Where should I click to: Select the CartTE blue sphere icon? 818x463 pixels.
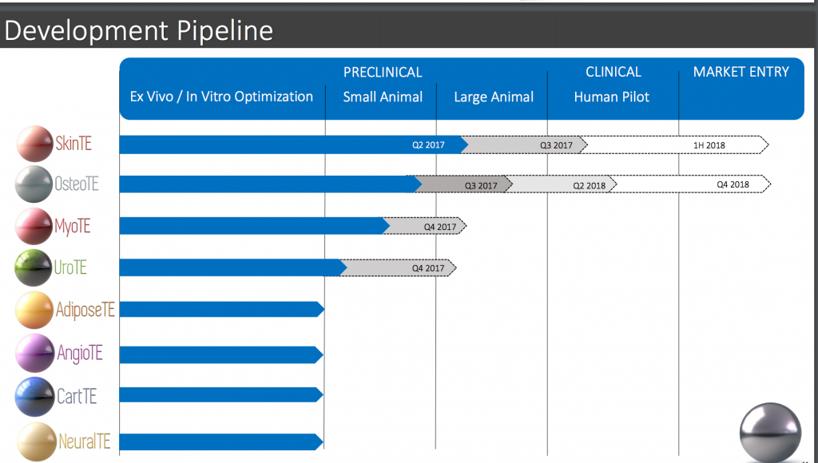[34, 397]
